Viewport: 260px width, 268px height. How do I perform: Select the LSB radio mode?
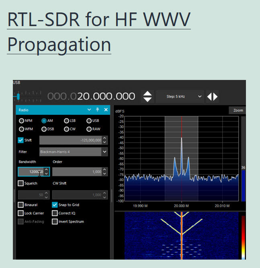[x=67, y=121]
